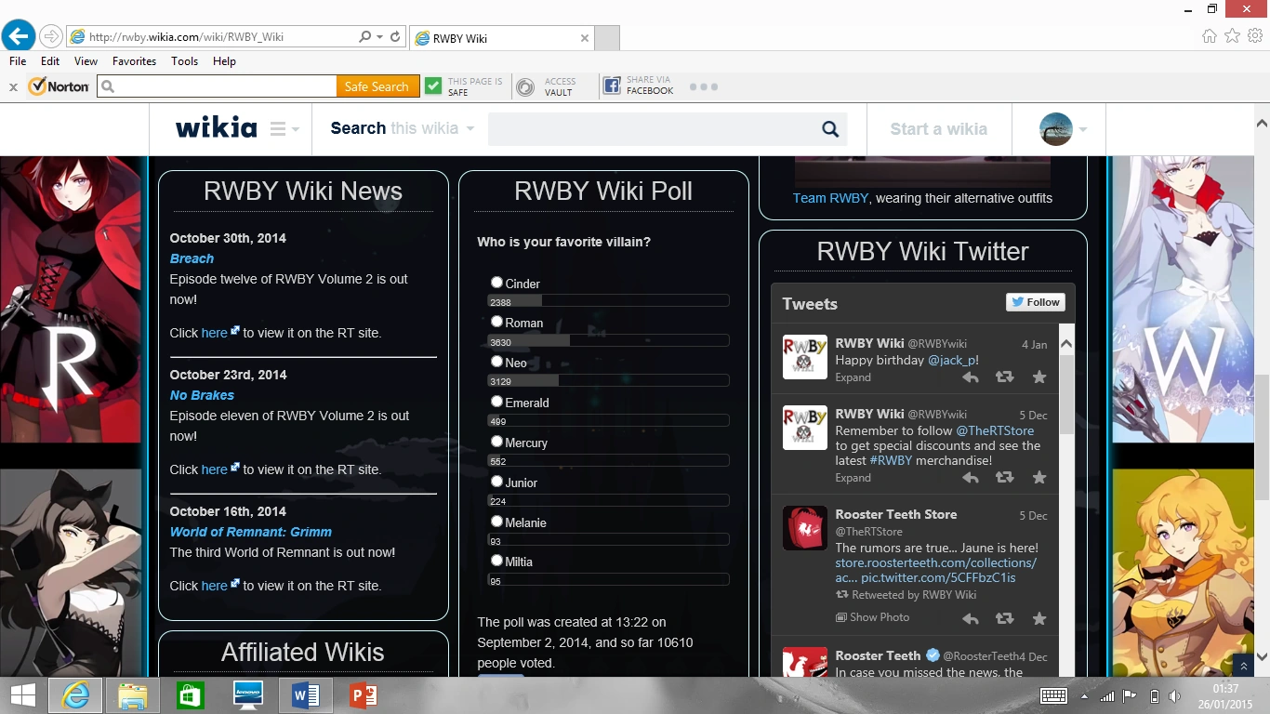1270x714 pixels.
Task: Show Photo in Rooster Teeth Store tweet
Action: click(x=873, y=617)
